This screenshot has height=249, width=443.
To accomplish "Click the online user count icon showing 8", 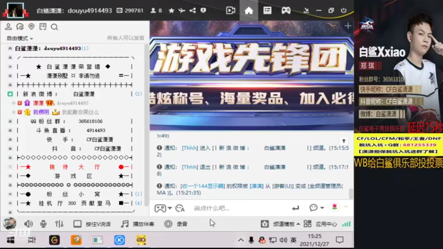I will [x=156, y=11].
